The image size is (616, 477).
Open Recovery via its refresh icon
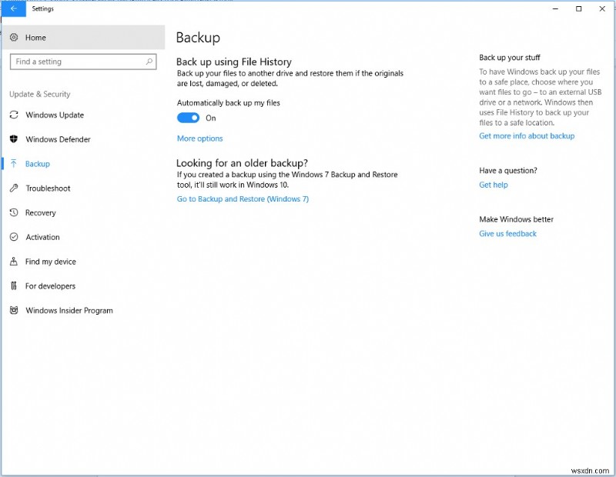pos(14,213)
